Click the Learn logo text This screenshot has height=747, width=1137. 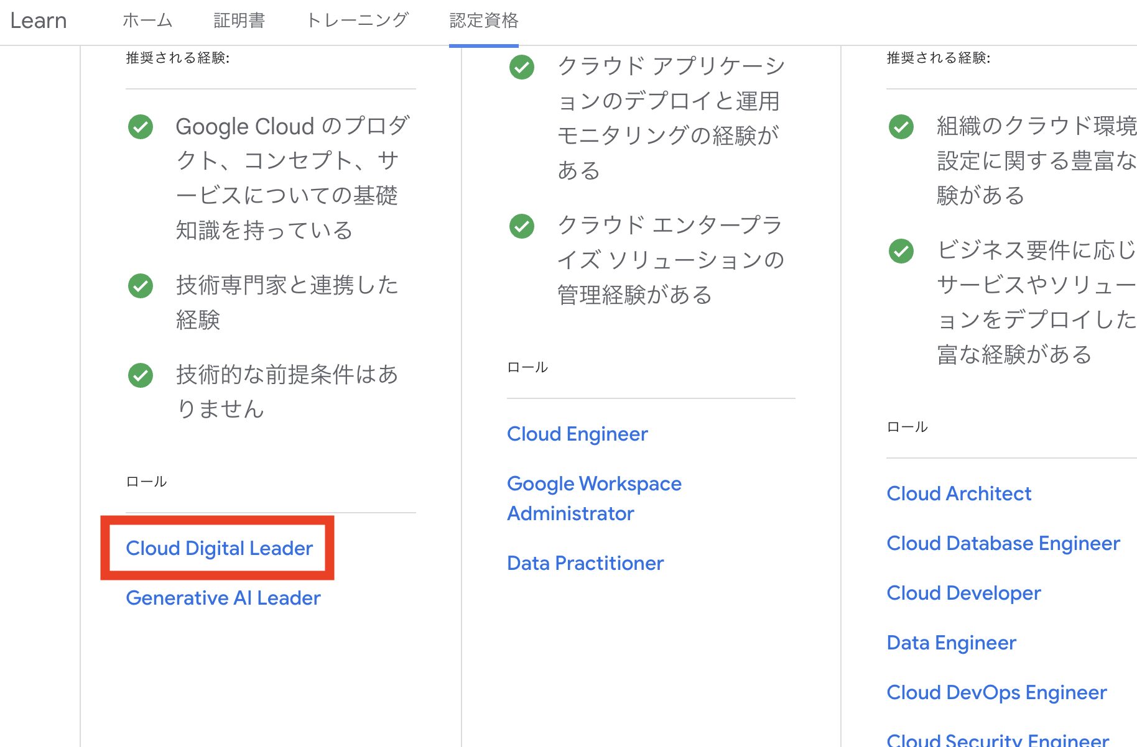click(39, 21)
